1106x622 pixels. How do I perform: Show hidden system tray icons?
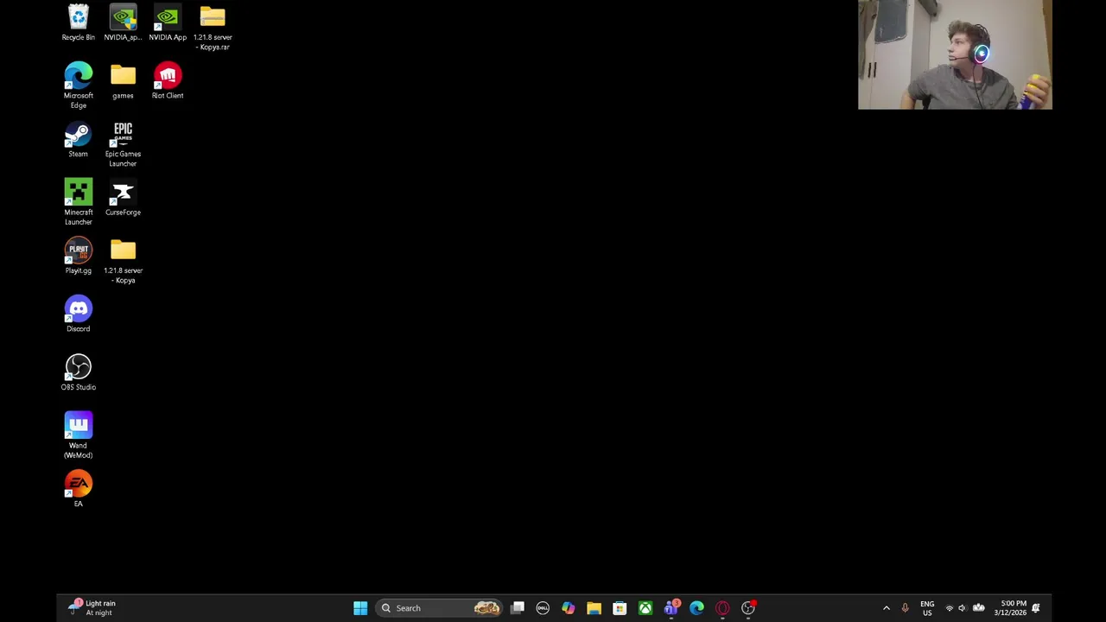click(887, 608)
